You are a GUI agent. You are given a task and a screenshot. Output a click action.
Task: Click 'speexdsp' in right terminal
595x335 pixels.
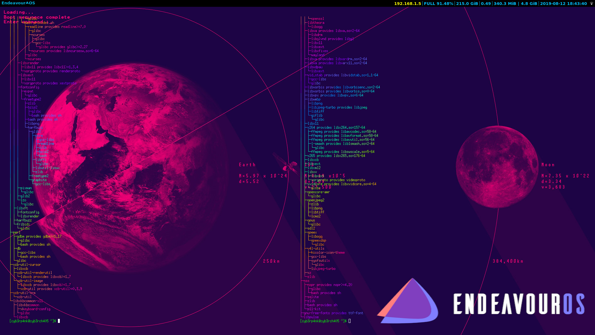click(319, 240)
